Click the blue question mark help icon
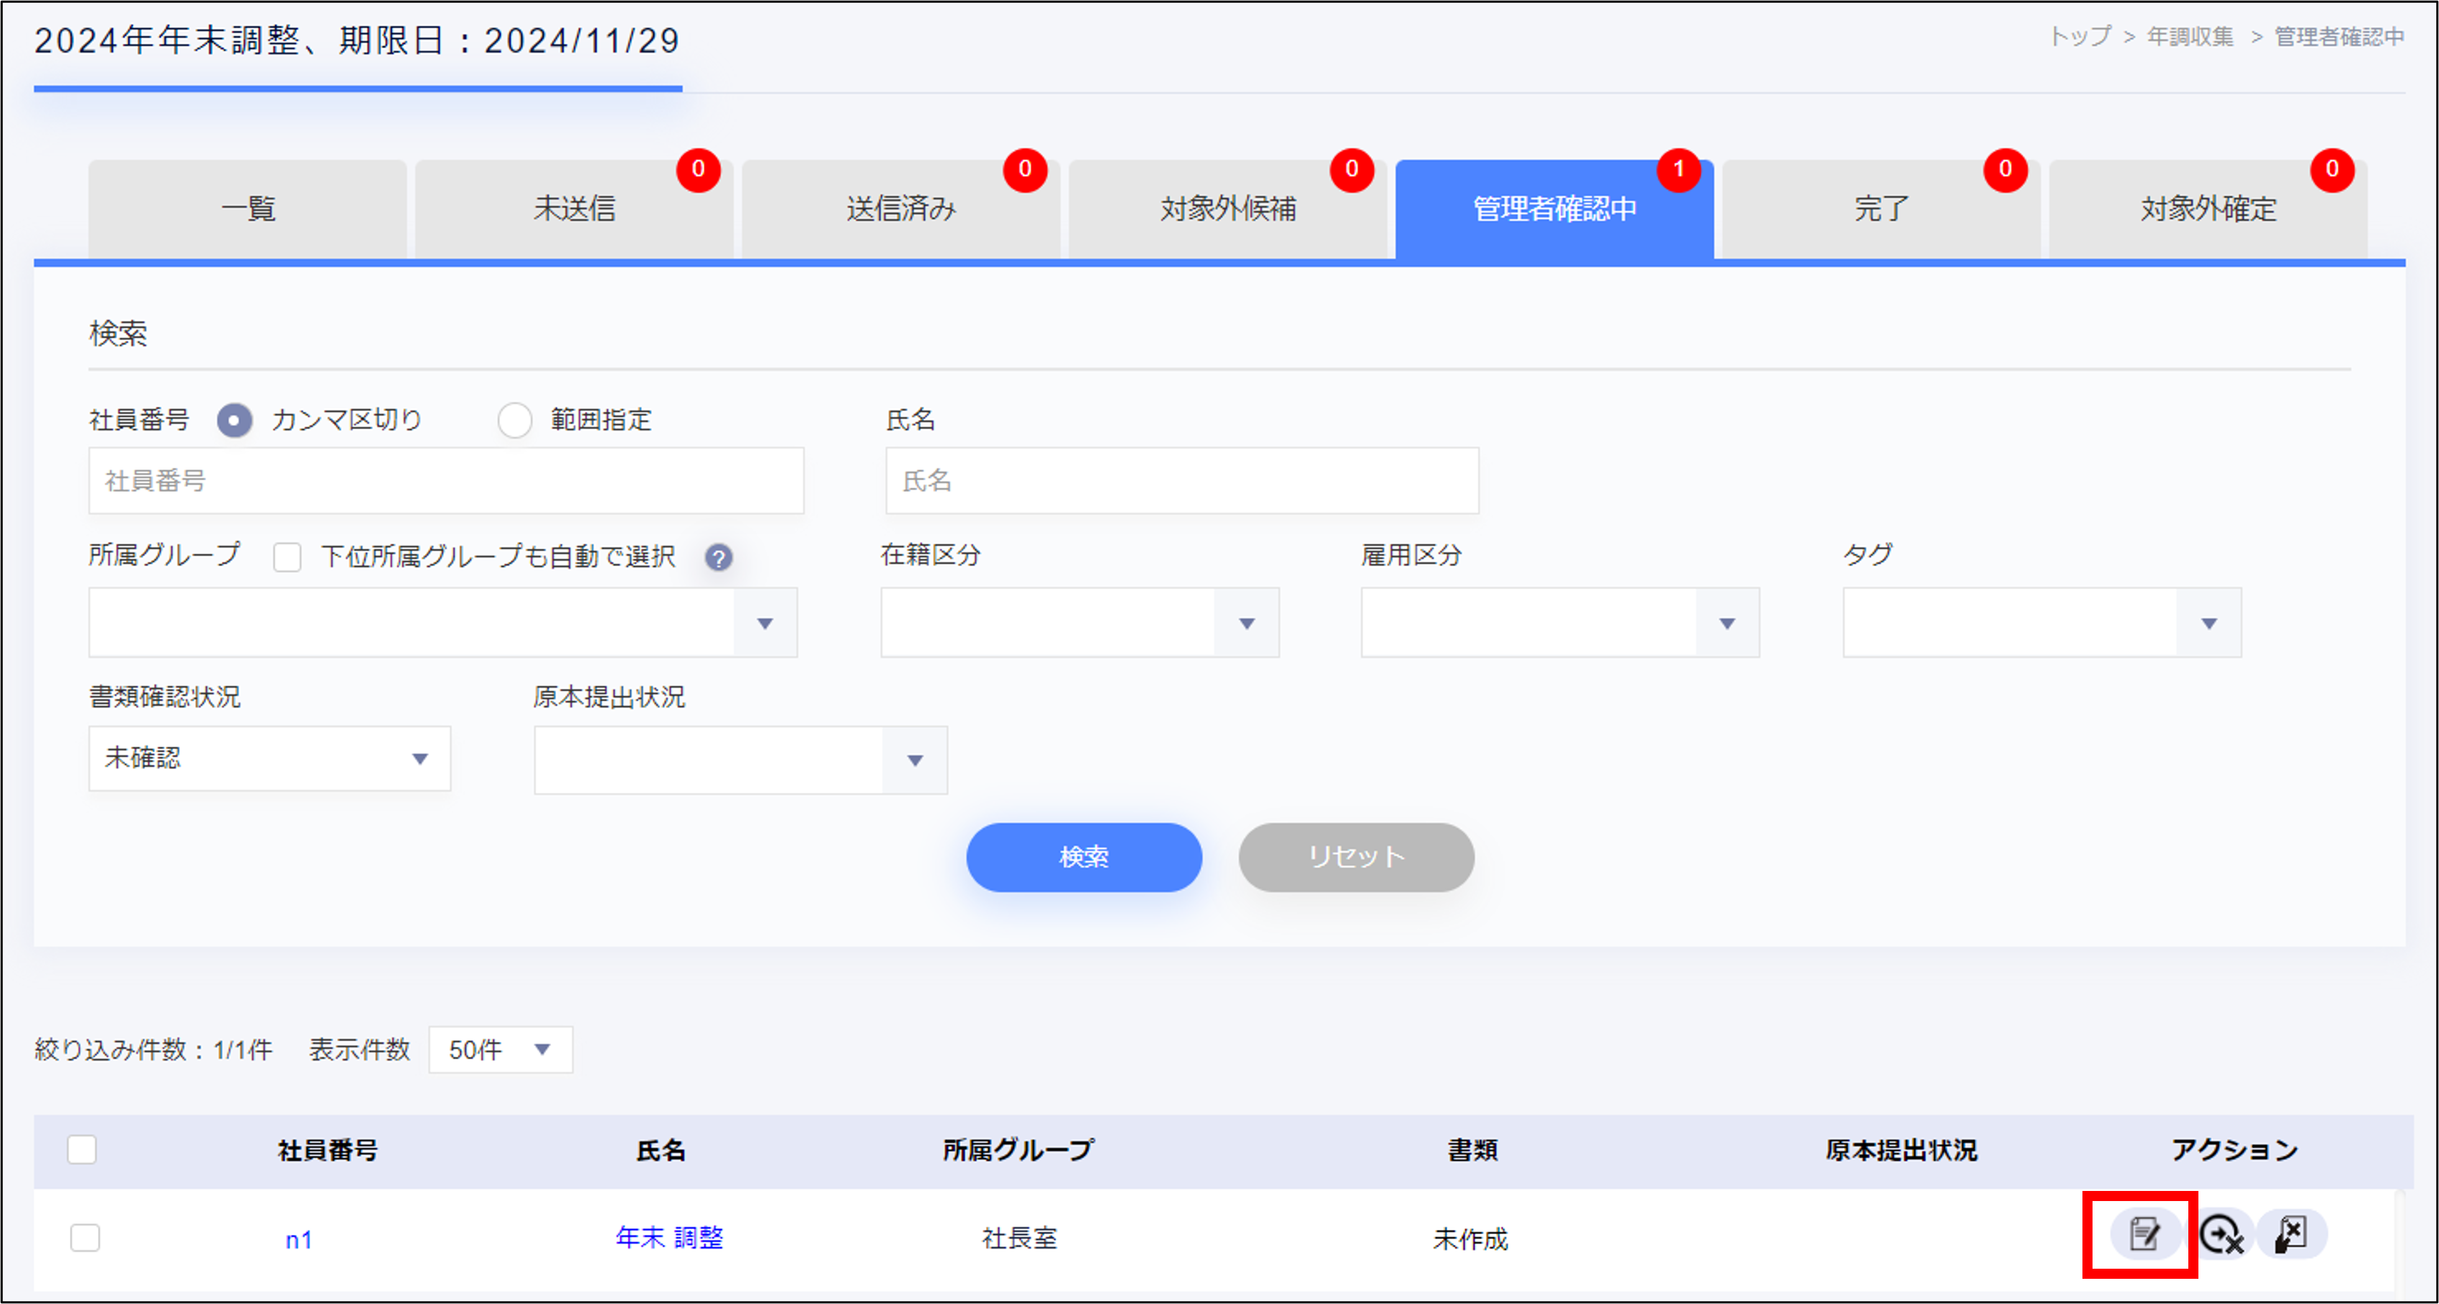Viewport: 2439px width, 1304px height. pos(717,557)
